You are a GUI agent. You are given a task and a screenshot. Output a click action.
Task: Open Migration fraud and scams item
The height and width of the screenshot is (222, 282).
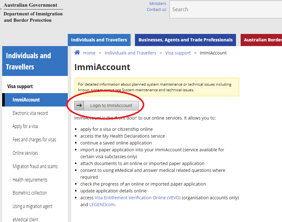35,166
